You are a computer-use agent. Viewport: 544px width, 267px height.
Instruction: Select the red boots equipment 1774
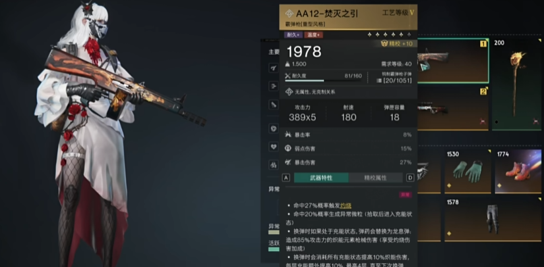pyautogui.click(x=518, y=171)
